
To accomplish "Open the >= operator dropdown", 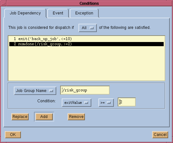I will 106,103.
